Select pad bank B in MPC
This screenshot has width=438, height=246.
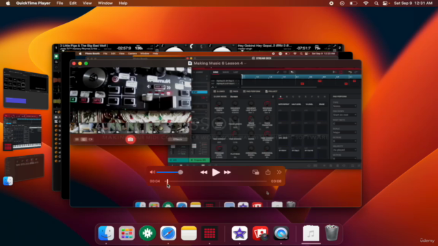[287, 97]
